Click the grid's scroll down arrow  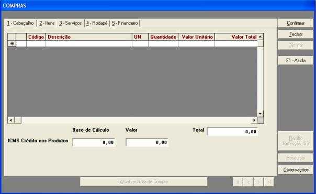click(260, 113)
